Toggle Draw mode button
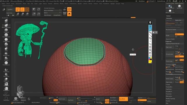 (x=22, y=10)
